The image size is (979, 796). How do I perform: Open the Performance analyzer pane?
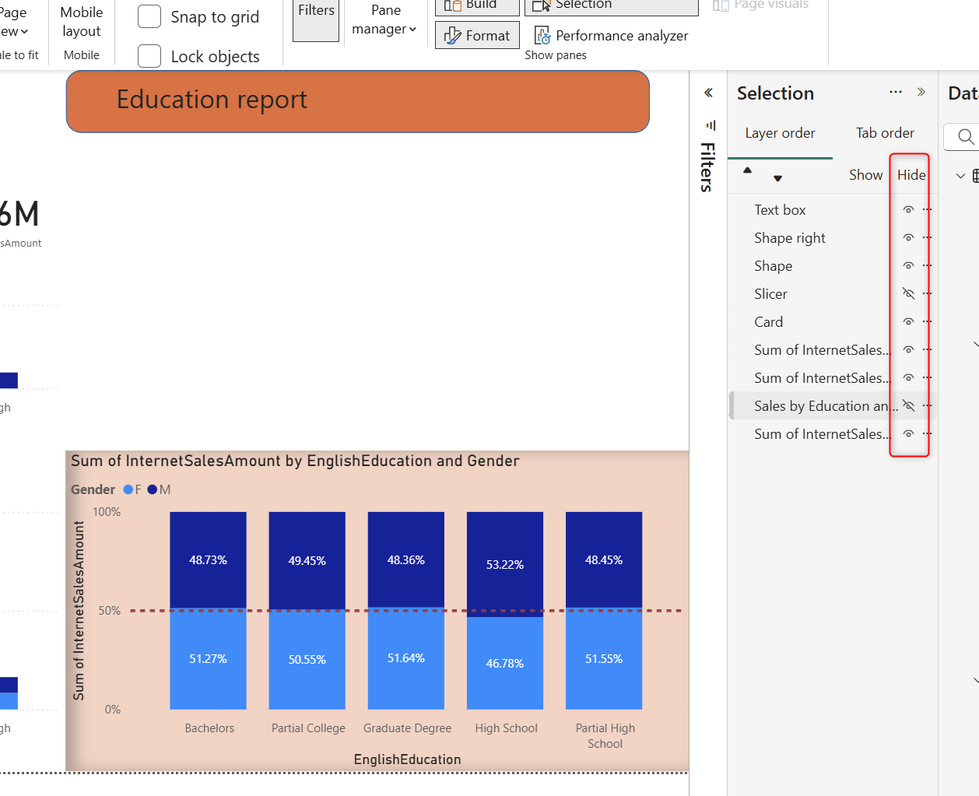click(612, 36)
